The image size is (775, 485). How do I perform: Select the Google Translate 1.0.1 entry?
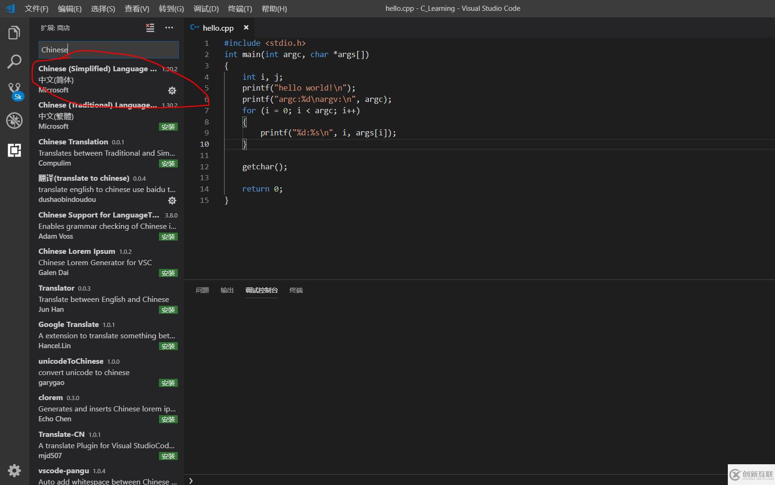(107, 335)
